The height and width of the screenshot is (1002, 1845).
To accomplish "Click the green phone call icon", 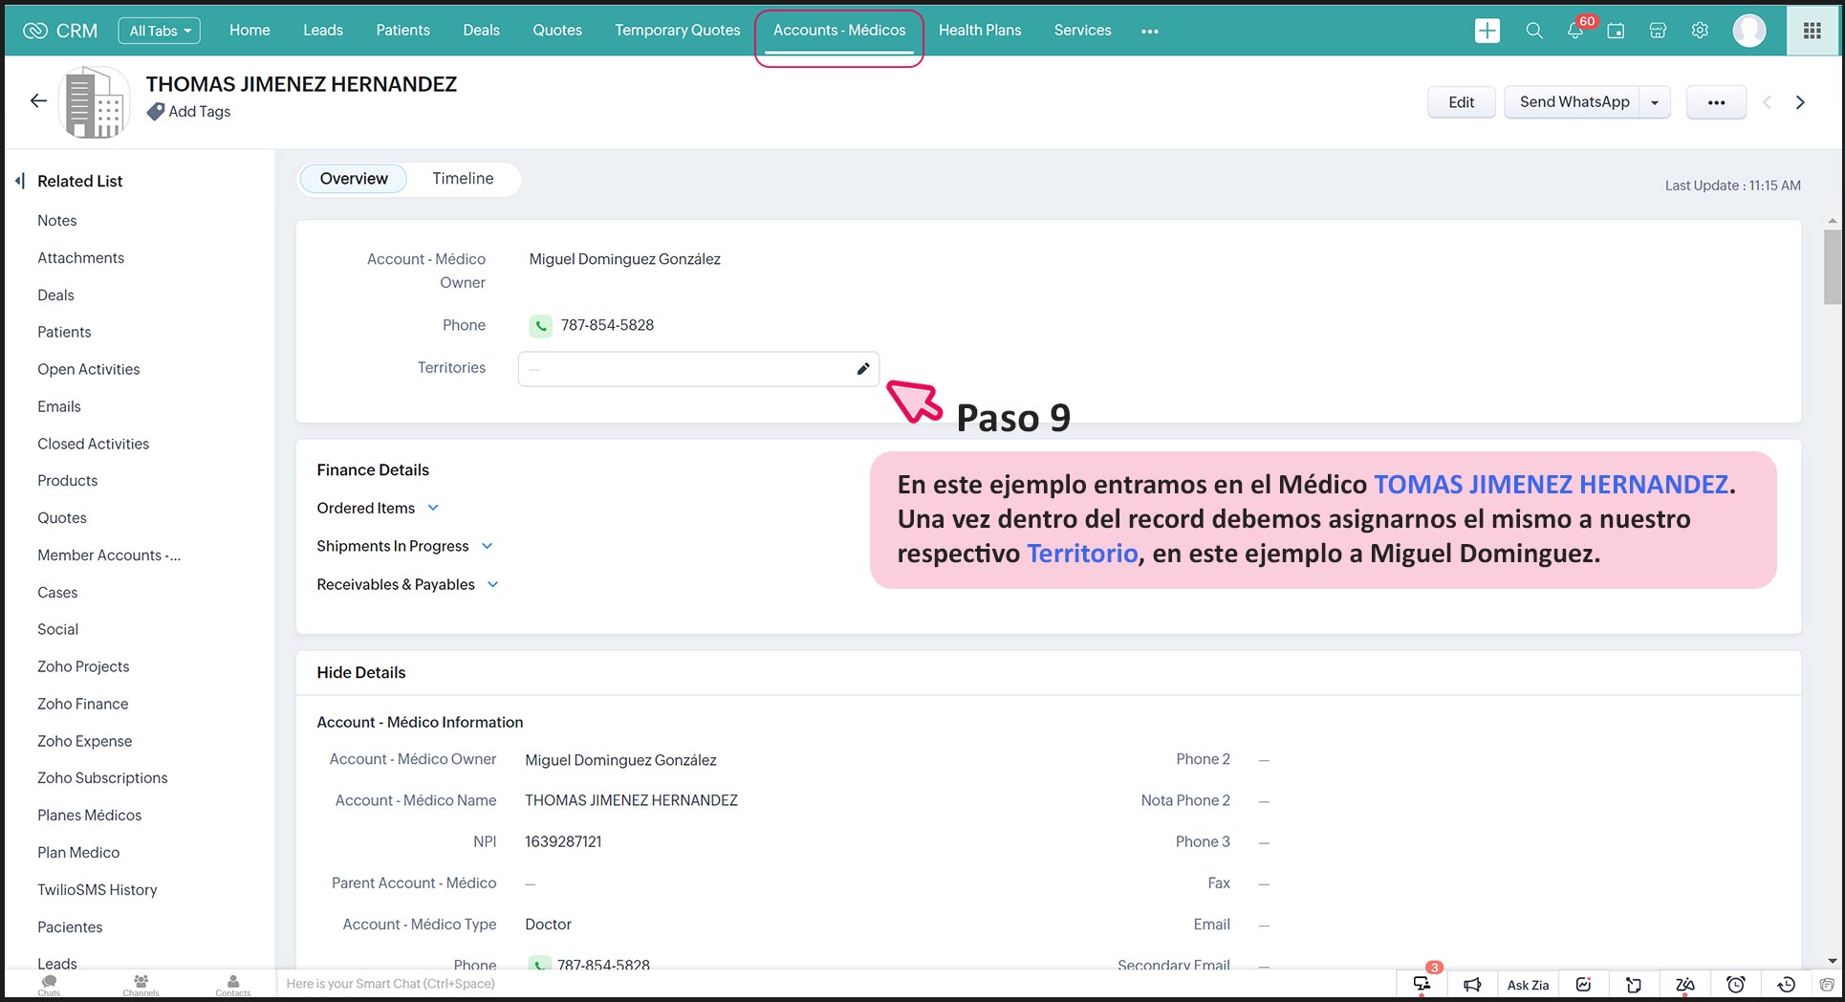I will click(540, 326).
